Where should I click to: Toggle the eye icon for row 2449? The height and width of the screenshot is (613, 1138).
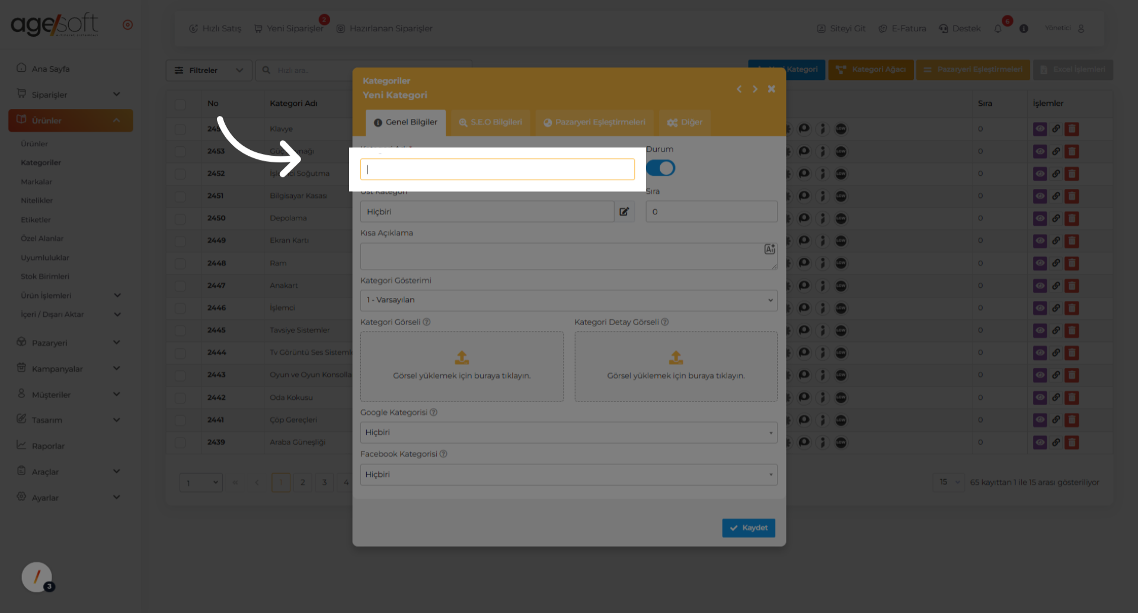pyautogui.click(x=1040, y=241)
